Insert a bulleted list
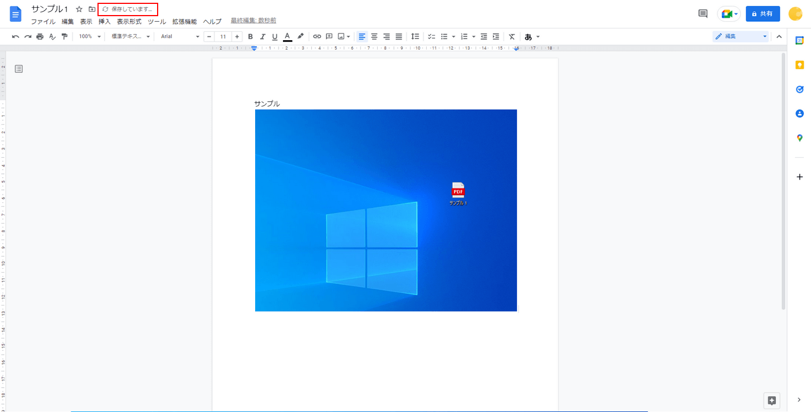Screen dimensions: 811x412 click(444, 37)
